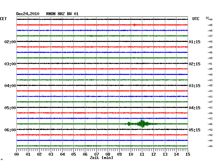Click minute tick label 11
This screenshot has width=214, height=163.
142,154
